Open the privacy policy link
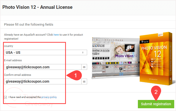Viewport: 176px width, 111px height. coord(49,97)
